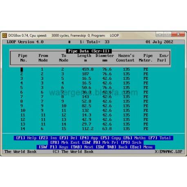The width and height of the screenshot is (187, 187).
Task: Select [F8] Mrk Exst option
Action: [x=65, y=142]
